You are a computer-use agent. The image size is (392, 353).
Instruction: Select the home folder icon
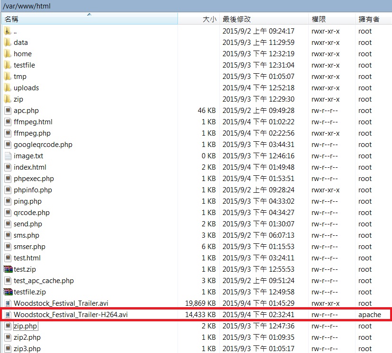tap(8, 54)
